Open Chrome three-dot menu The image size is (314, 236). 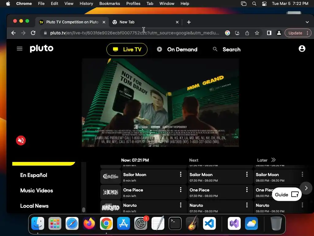coord(307,33)
